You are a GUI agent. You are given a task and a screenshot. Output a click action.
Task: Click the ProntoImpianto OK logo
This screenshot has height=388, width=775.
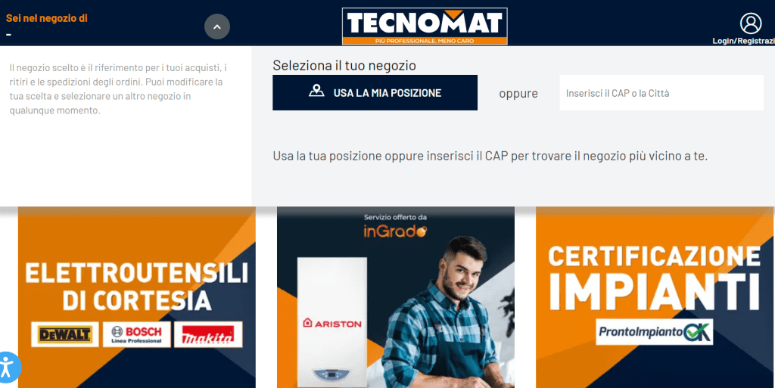655,332
